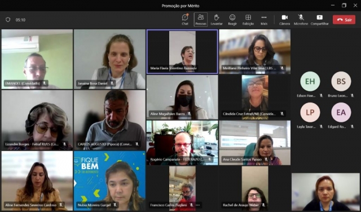Restore down the Teams meeting window
The image size is (361, 212).
coord(344,5)
